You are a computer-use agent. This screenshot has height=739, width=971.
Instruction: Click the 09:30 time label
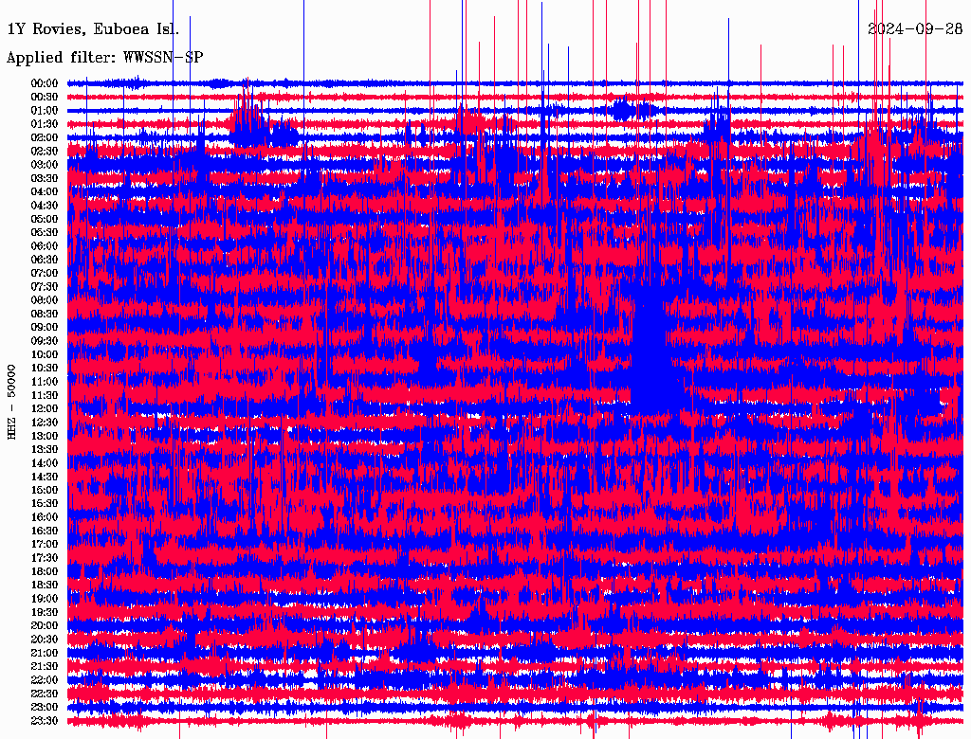[x=45, y=340]
